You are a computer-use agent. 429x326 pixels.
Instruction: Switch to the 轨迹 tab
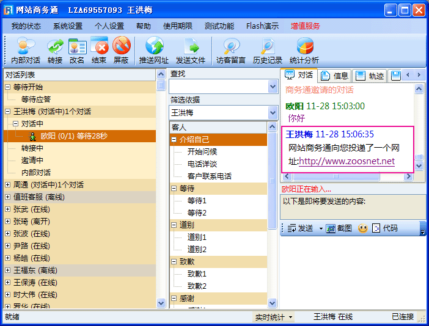370,76
